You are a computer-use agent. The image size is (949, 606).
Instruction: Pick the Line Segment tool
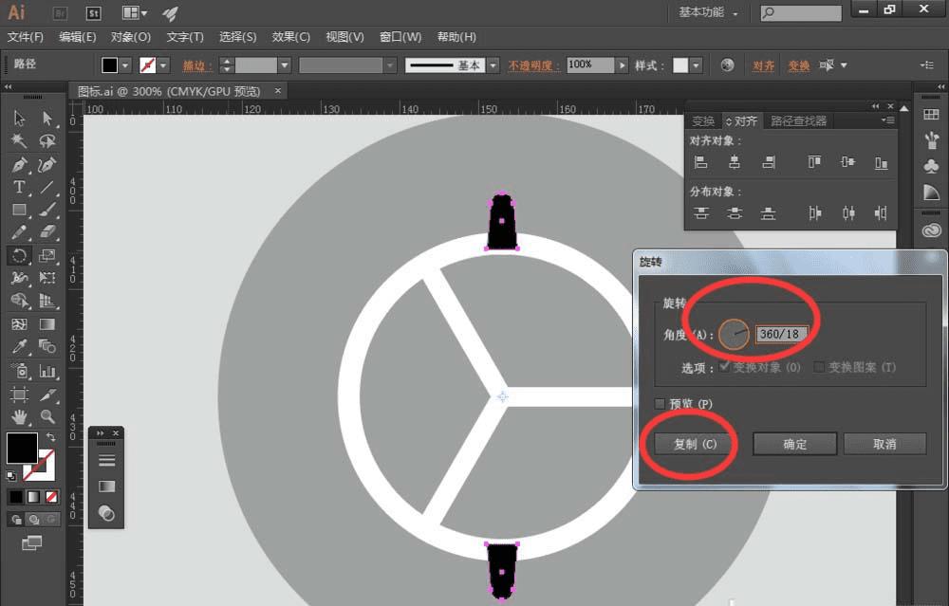point(47,188)
